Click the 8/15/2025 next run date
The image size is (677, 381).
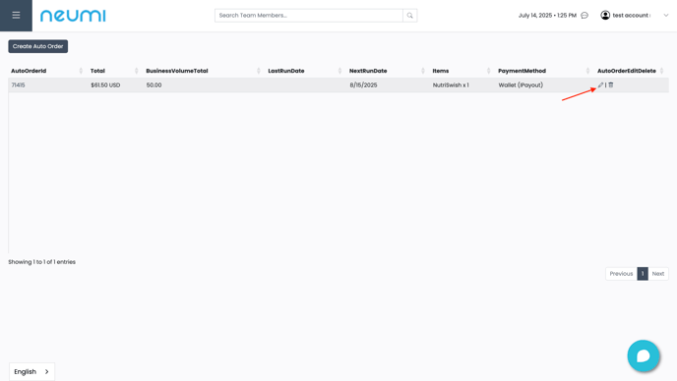(x=363, y=84)
